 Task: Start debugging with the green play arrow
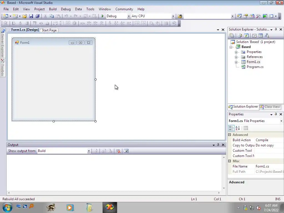tap(103, 16)
